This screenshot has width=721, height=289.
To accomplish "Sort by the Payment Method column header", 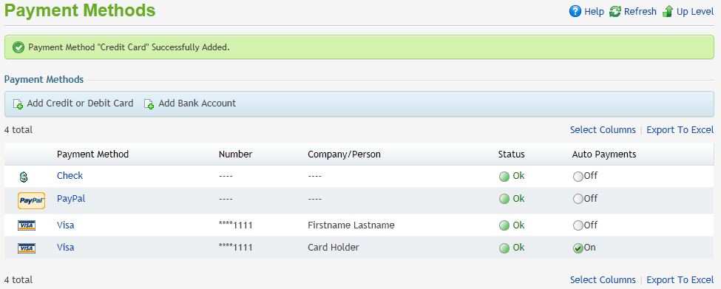I will click(93, 154).
